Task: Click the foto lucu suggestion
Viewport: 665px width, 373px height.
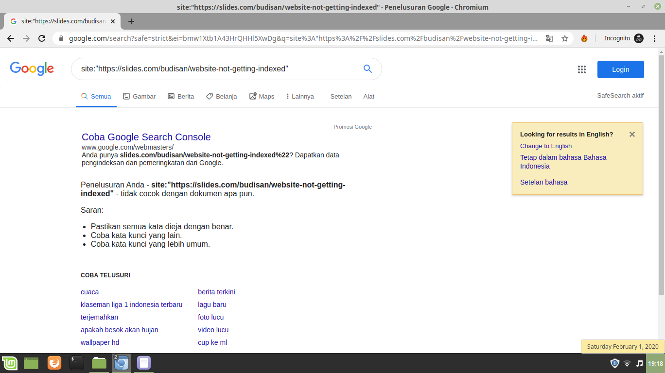Action: click(x=210, y=317)
